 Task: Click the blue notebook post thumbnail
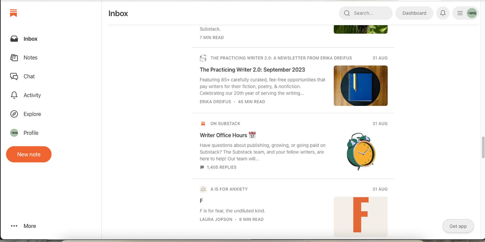[360, 86]
